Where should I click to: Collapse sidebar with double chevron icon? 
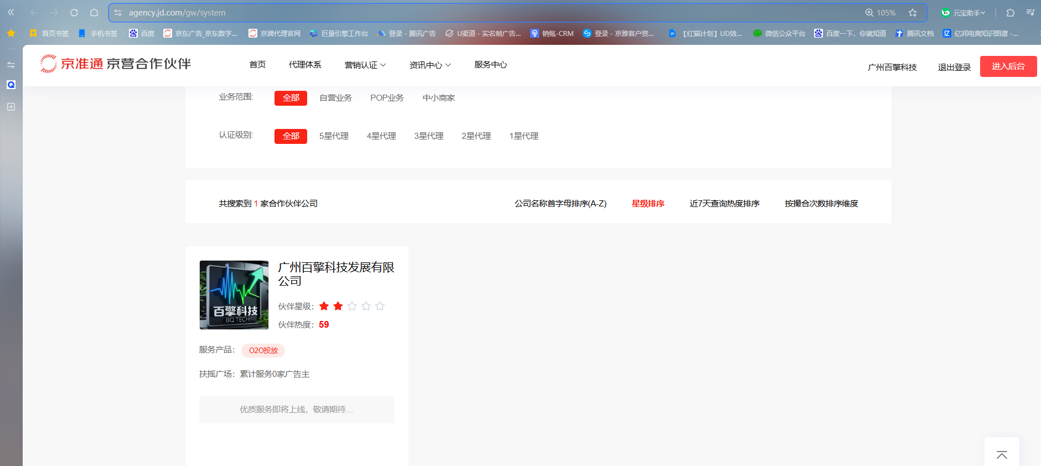(11, 12)
